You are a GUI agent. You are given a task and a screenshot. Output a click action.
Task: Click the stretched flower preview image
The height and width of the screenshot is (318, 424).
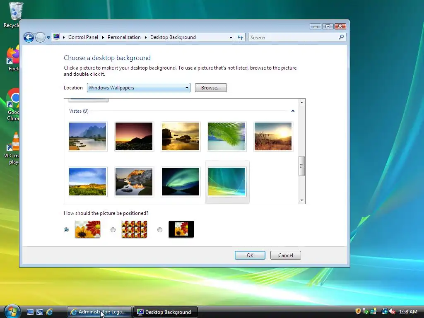pyautogui.click(x=88, y=229)
